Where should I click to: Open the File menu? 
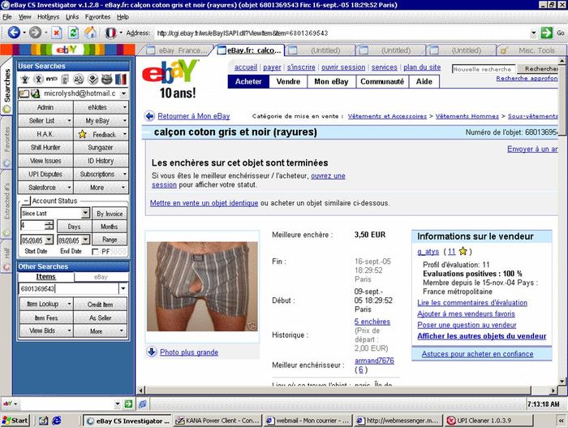click(7, 17)
